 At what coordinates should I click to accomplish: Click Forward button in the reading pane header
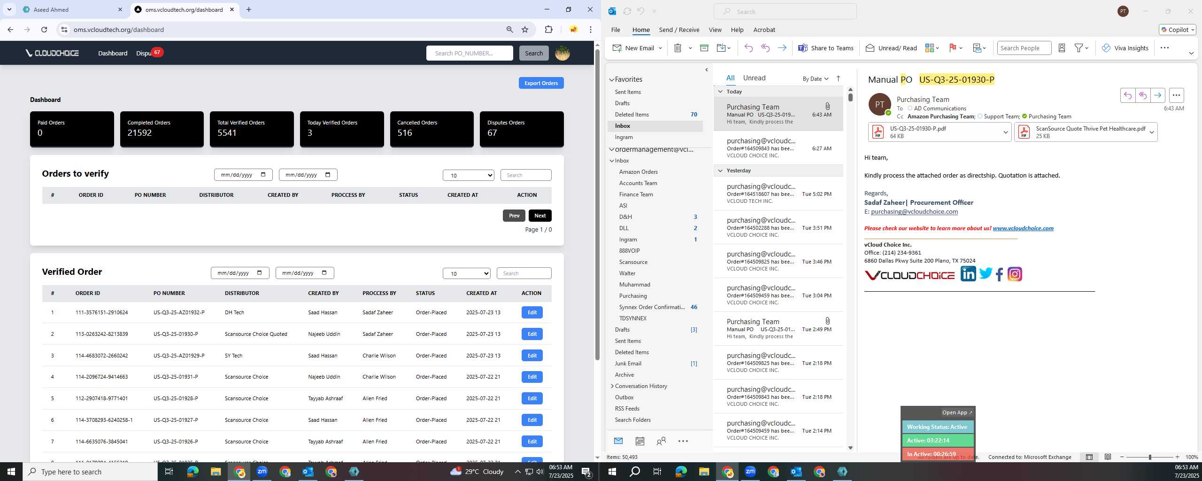[1157, 95]
